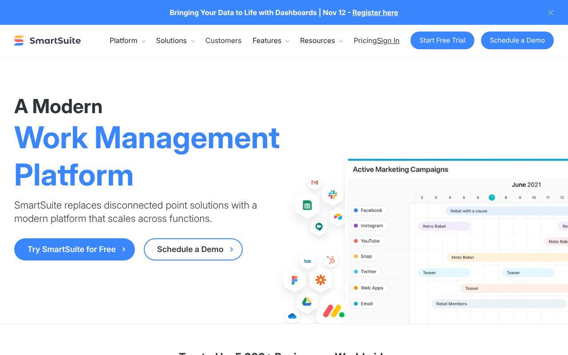The height and width of the screenshot is (355, 568).
Task: Select the Email channel pill
Action: pos(364,304)
